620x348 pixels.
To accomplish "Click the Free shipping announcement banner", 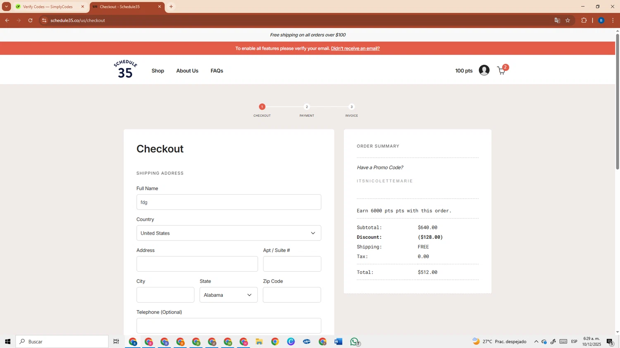I will pyautogui.click(x=308, y=35).
